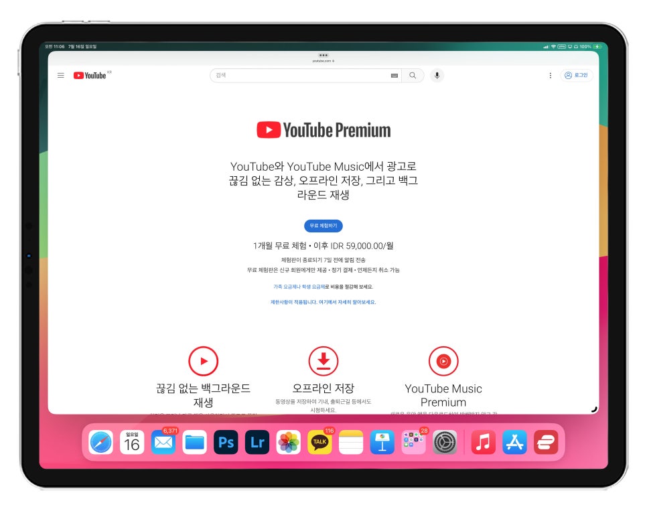The height and width of the screenshot is (511, 647).
Task: Start voice search with the microphone icon
Action: [x=437, y=75]
